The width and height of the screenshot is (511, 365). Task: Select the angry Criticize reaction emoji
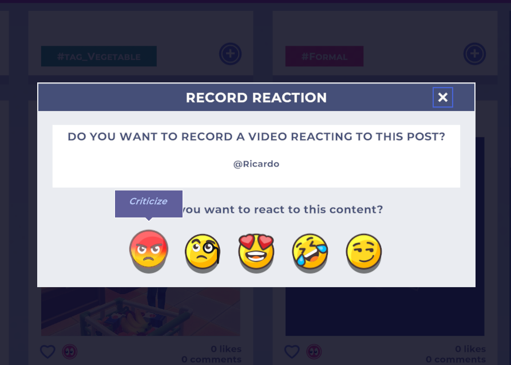(149, 250)
